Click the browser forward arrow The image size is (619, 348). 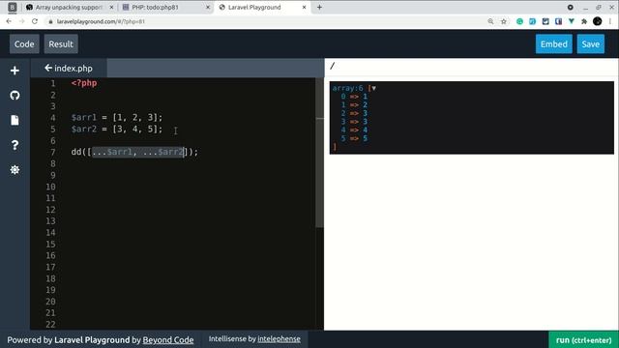21,21
